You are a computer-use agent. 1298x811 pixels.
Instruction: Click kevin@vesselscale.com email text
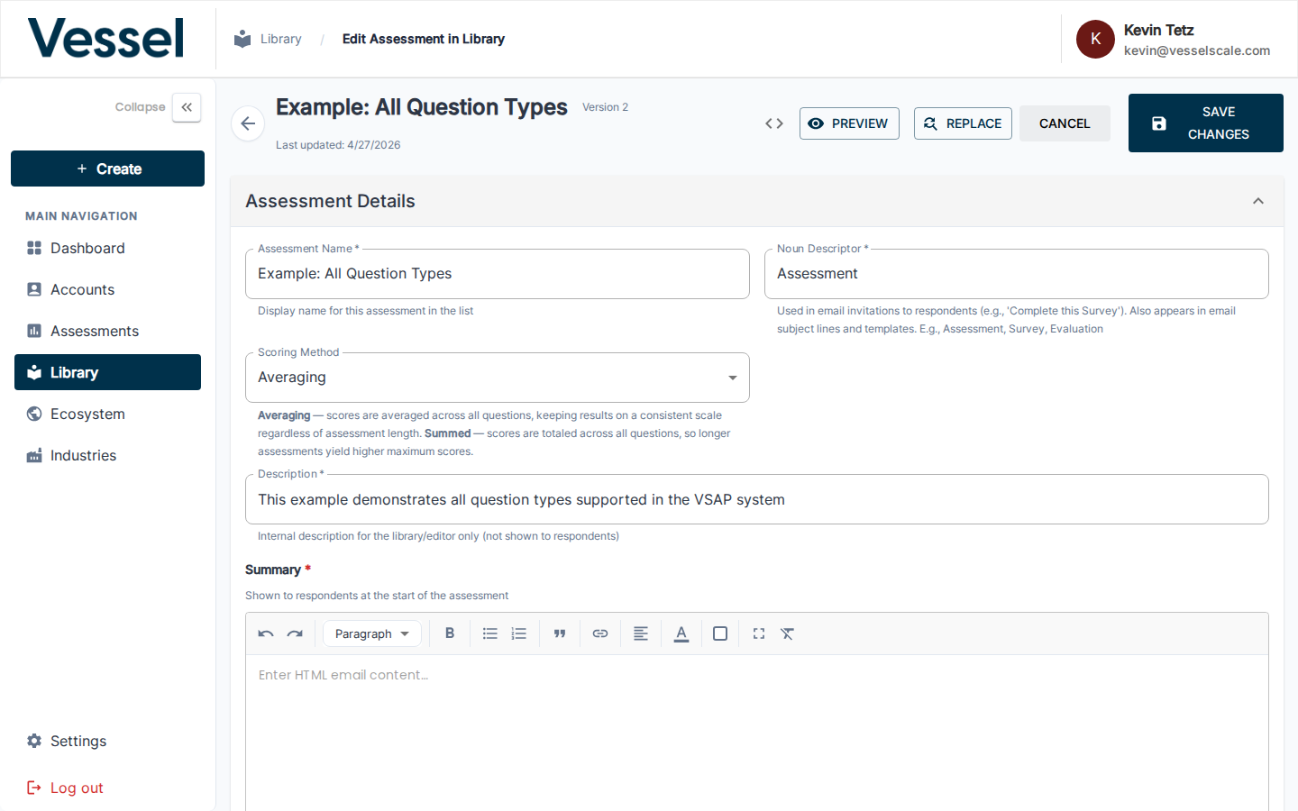[1197, 51]
